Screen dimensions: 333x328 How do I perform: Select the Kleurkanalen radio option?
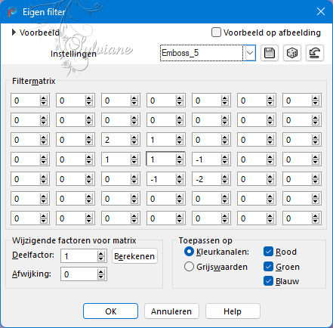[x=189, y=252]
